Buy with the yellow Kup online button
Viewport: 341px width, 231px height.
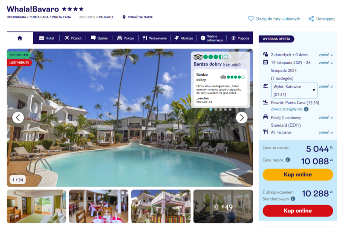click(298, 174)
